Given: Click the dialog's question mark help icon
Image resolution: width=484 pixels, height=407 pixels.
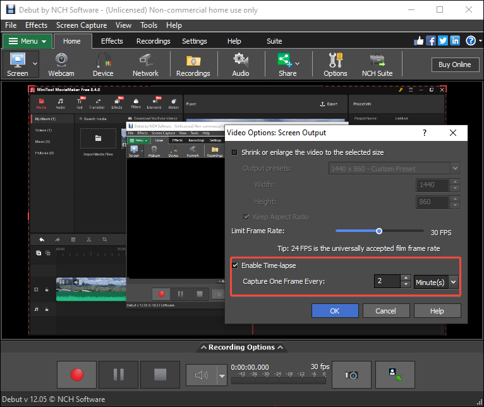Looking at the screenshot, I should coord(425,133).
